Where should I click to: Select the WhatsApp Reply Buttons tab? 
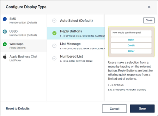tap(24, 46)
